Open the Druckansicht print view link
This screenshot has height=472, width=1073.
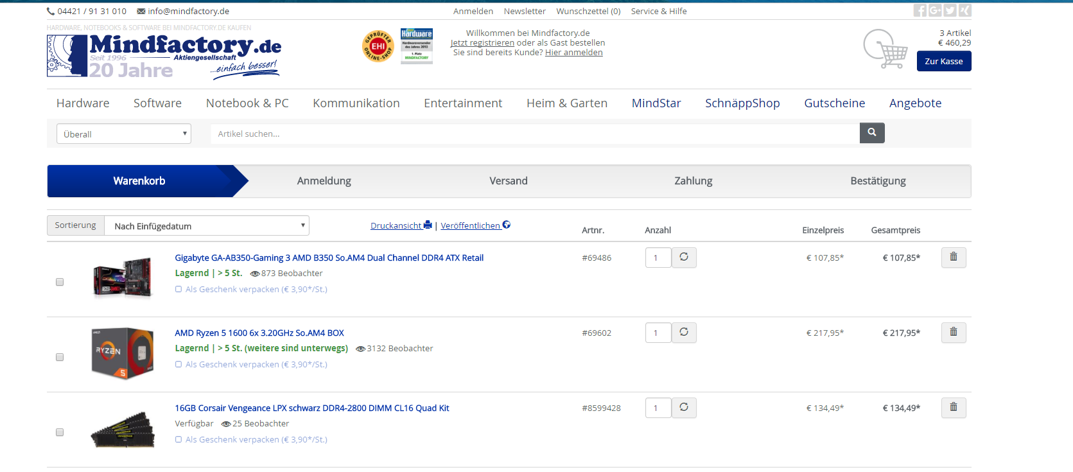401,225
